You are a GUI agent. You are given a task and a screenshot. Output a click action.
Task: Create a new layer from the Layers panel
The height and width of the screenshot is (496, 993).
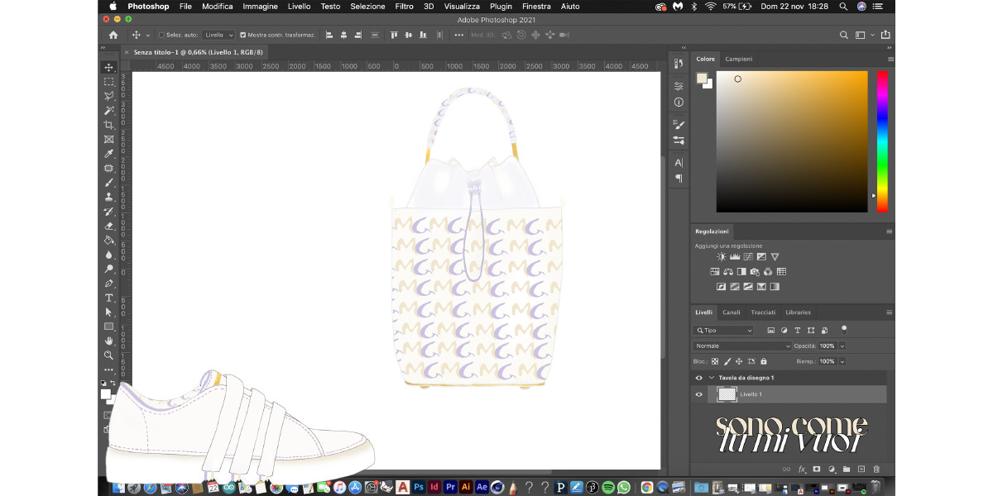[x=861, y=469]
